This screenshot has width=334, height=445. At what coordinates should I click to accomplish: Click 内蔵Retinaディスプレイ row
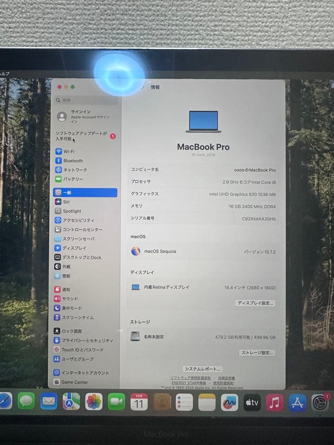pyautogui.click(x=203, y=287)
